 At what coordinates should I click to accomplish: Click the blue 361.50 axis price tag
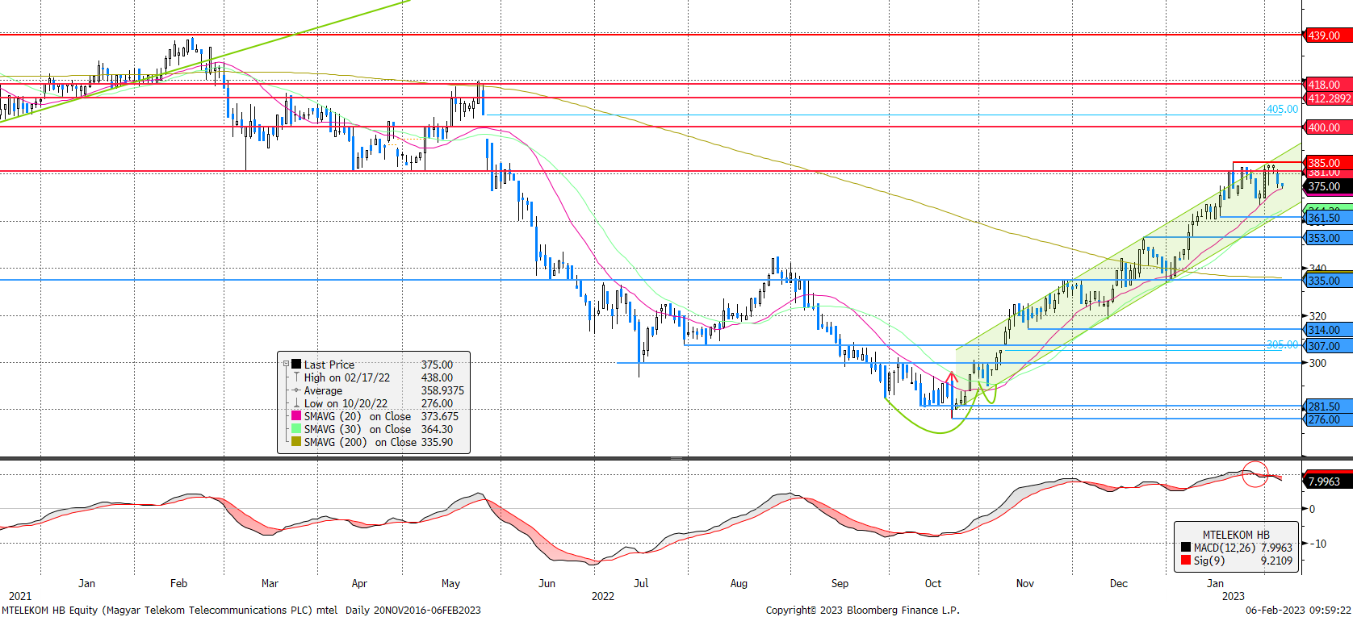pyautogui.click(x=1328, y=218)
